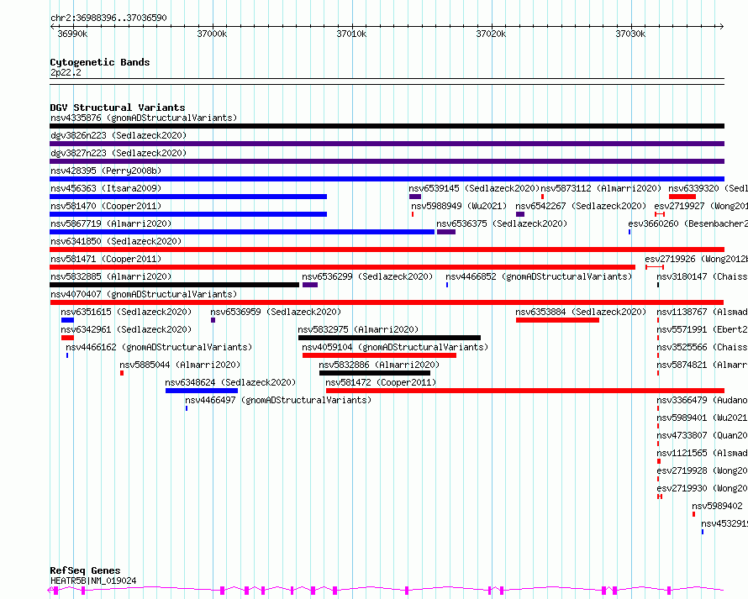Click the black nsv4335876 variant bar
This screenshot has width=748, height=599.
pyautogui.click(x=387, y=126)
